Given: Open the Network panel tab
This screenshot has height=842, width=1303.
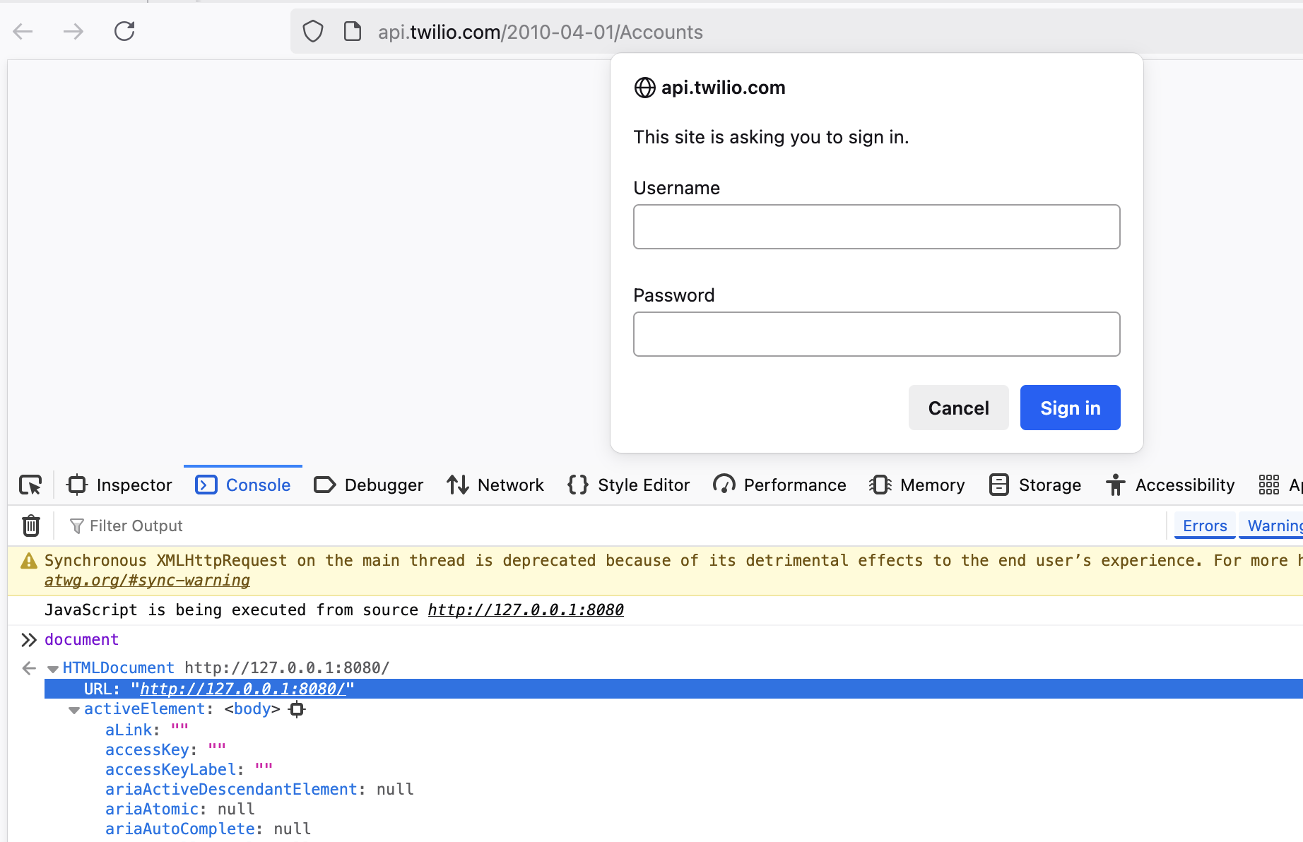Looking at the screenshot, I should [x=495, y=485].
